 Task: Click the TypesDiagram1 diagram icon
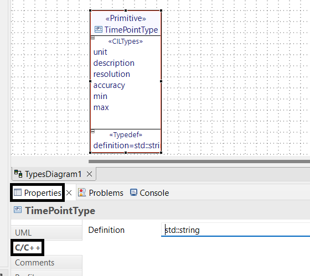pos(18,174)
